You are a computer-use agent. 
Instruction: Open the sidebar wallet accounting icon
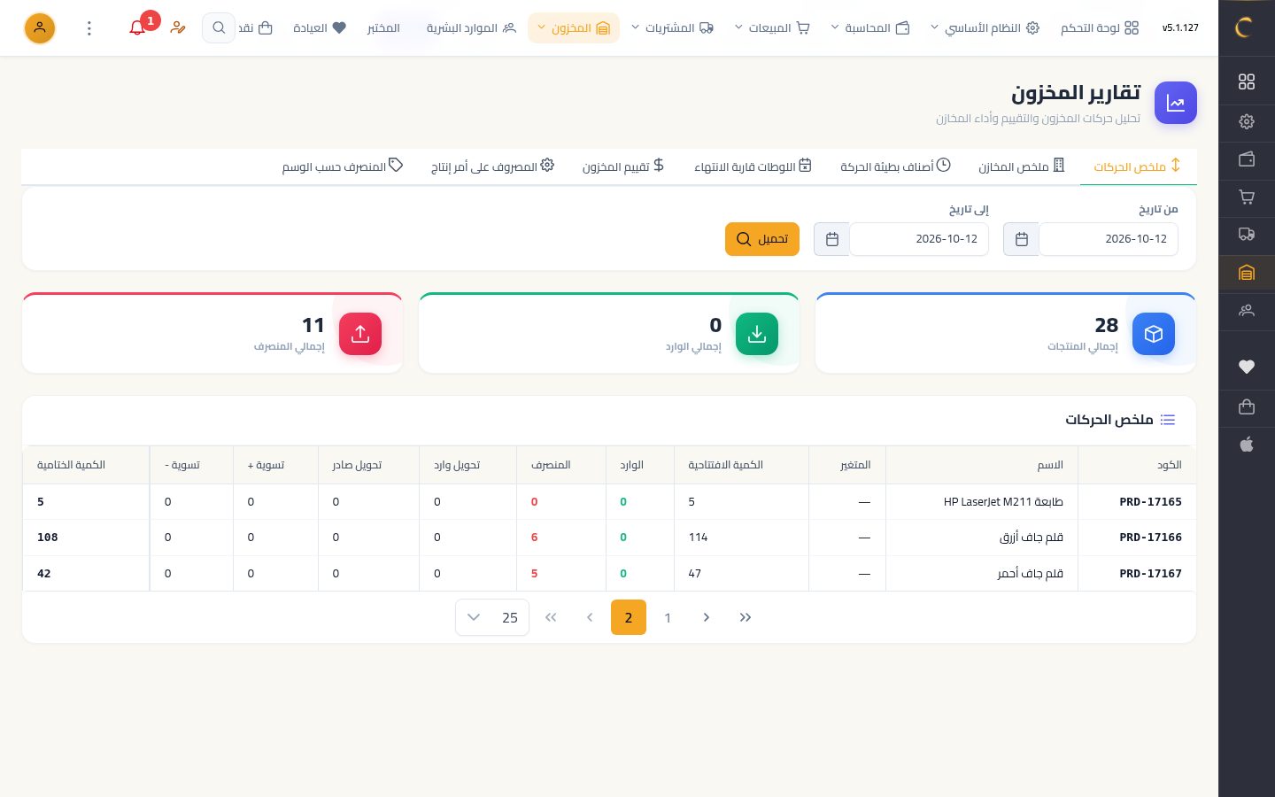coord(1247,159)
